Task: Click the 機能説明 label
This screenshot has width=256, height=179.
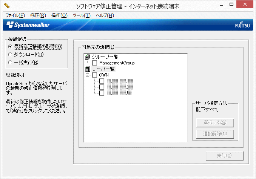Action: [16, 75]
